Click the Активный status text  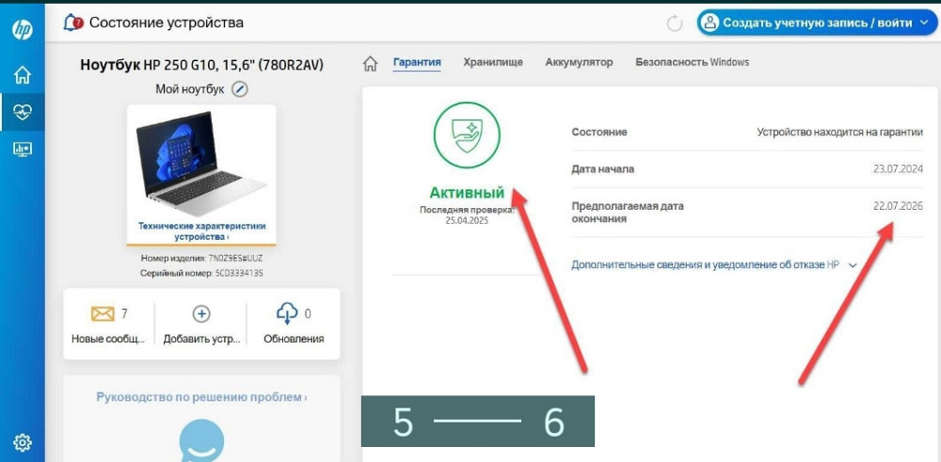click(467, 193)
